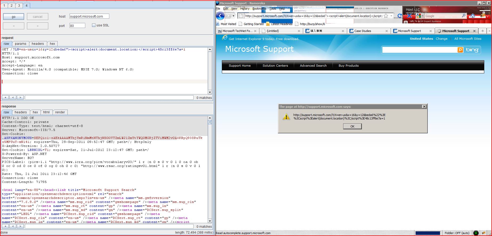
Task: Switch request view to headers tab
Action: tap(38, 44)
